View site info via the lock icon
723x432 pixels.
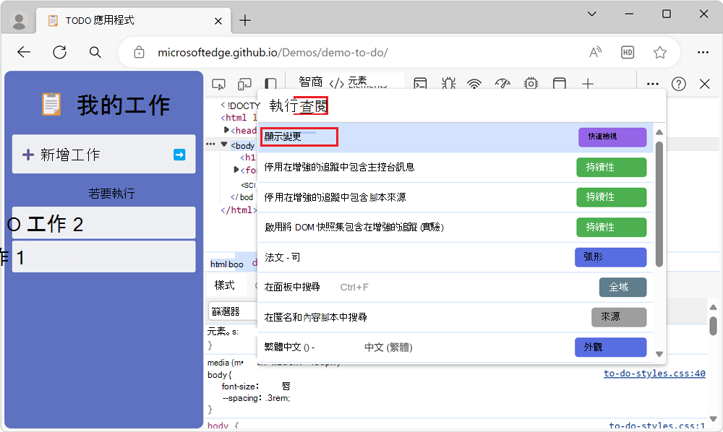(x=139, y=53)
